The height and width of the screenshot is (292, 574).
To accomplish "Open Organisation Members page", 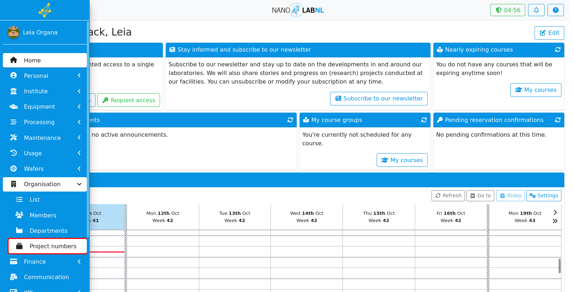I will pyautogui.click(x=47, y=215).
